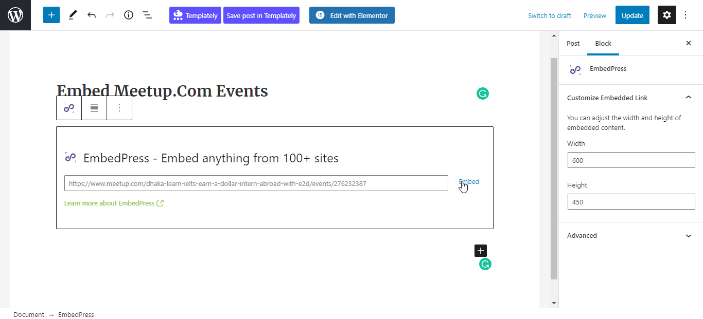Viewport: 703px width, 319px height.
Task: Open the list view outline icon
Action: click(147, 15)
